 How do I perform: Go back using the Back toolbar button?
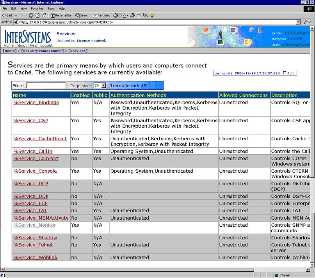pos(7,15)
